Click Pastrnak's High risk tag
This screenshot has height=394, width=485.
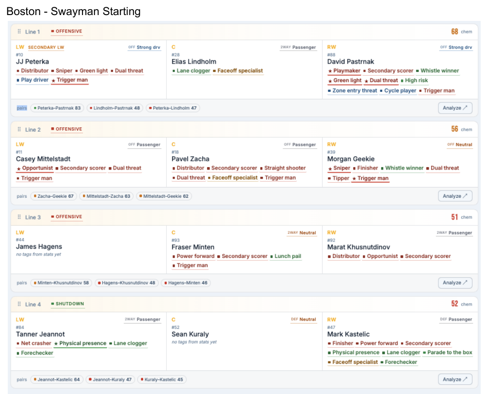(415, 80)
